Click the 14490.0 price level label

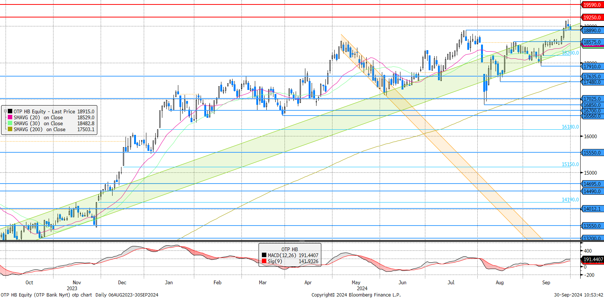[592, 191]
